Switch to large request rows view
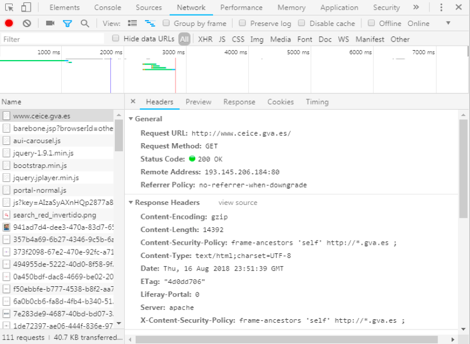Screen dimensions: 470x344 pos(132,23)
